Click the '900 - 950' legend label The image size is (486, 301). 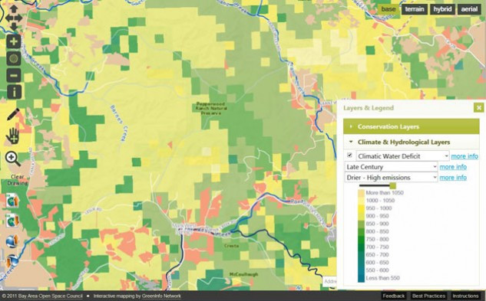377,216
